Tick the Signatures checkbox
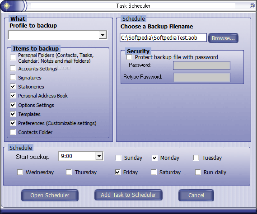This screenshot has height=214, width=257. (x=13, y=77)
